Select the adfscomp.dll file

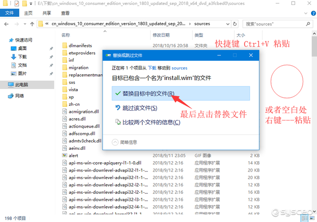point(82,133)
